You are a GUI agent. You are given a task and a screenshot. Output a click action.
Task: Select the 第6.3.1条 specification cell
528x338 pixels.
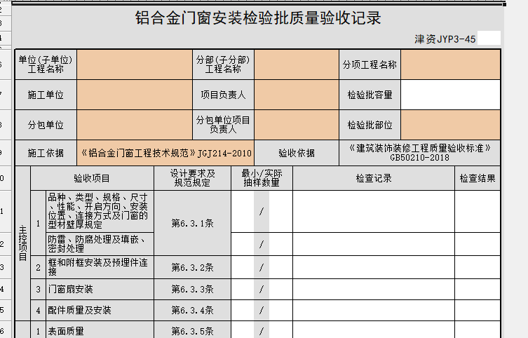192,223
